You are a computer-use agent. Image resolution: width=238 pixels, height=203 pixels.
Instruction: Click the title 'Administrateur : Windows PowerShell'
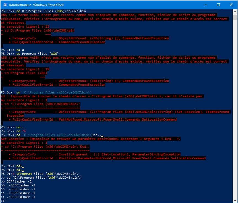click(x=36, y=5)
